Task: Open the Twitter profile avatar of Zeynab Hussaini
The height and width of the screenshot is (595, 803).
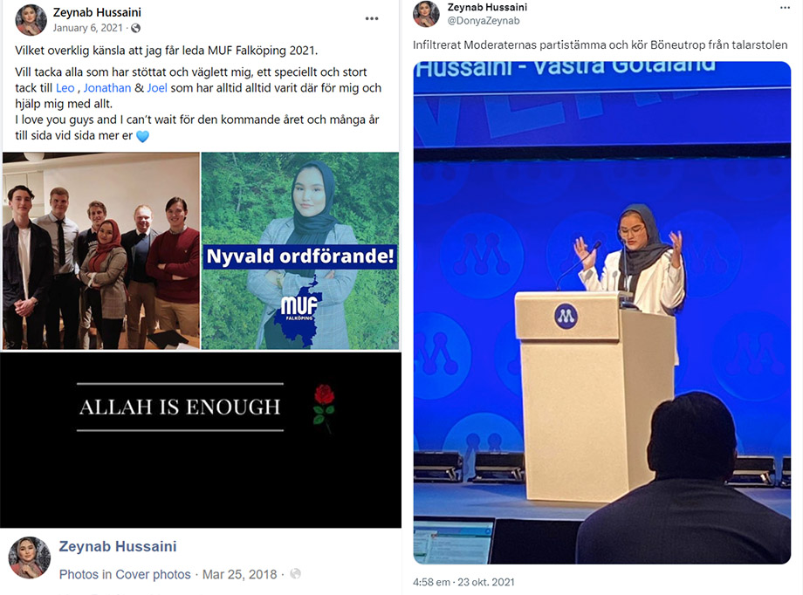Action: click(426, 13)
